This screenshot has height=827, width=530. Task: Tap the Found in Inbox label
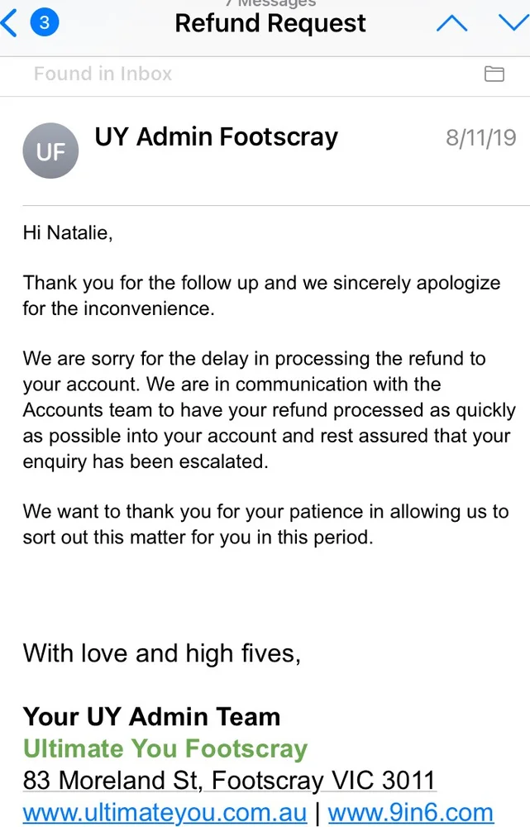pos(103,74)
